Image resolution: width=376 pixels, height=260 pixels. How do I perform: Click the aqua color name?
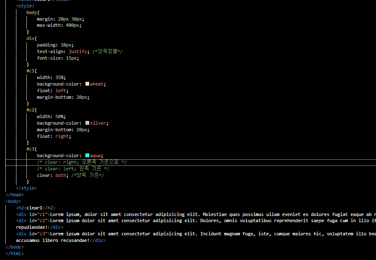tap(95, 156)
